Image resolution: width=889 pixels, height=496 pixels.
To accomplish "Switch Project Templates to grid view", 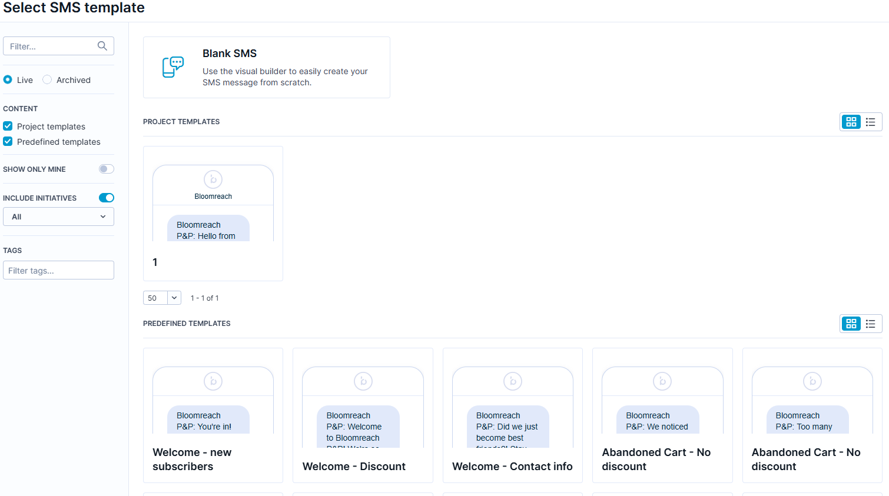I will click(x=851, y=122).
